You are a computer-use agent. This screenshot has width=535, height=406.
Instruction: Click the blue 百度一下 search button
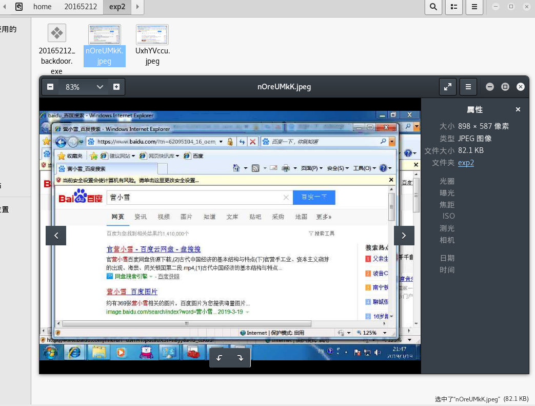click(314, 198)
